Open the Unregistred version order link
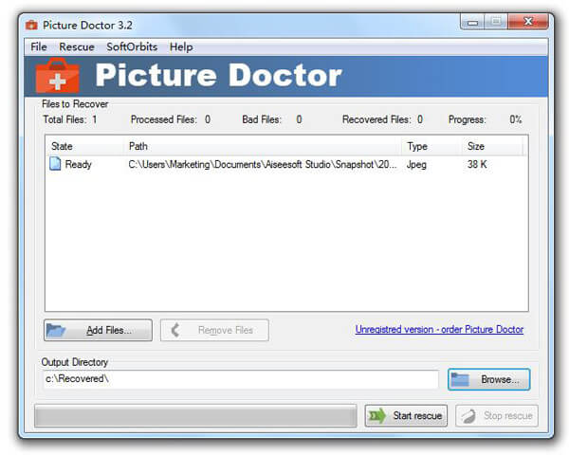Viewport: 569px width, 455px height. 439,330
